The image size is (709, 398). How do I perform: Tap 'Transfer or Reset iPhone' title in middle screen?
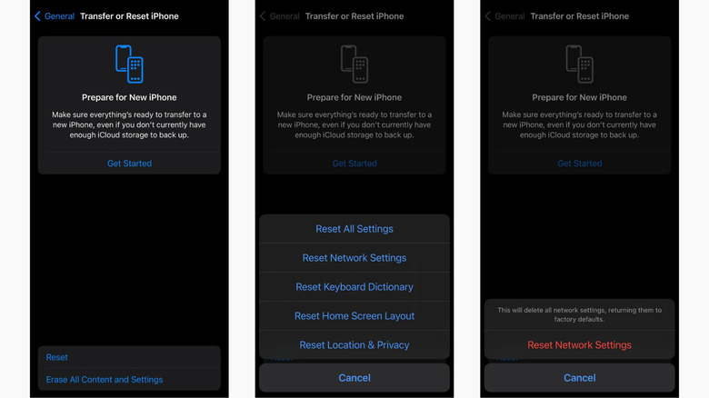354,16
